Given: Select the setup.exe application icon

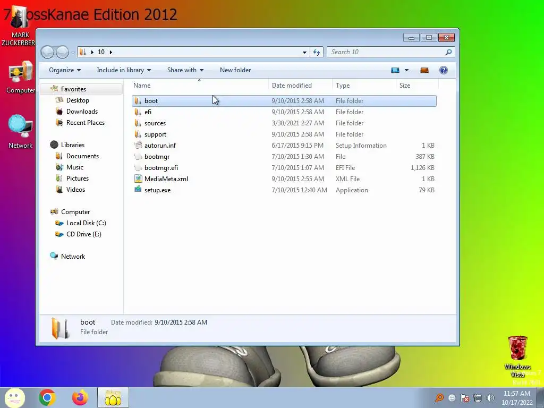Looking at the screenshot, I should pyautogui.click(x=138, y=190).
